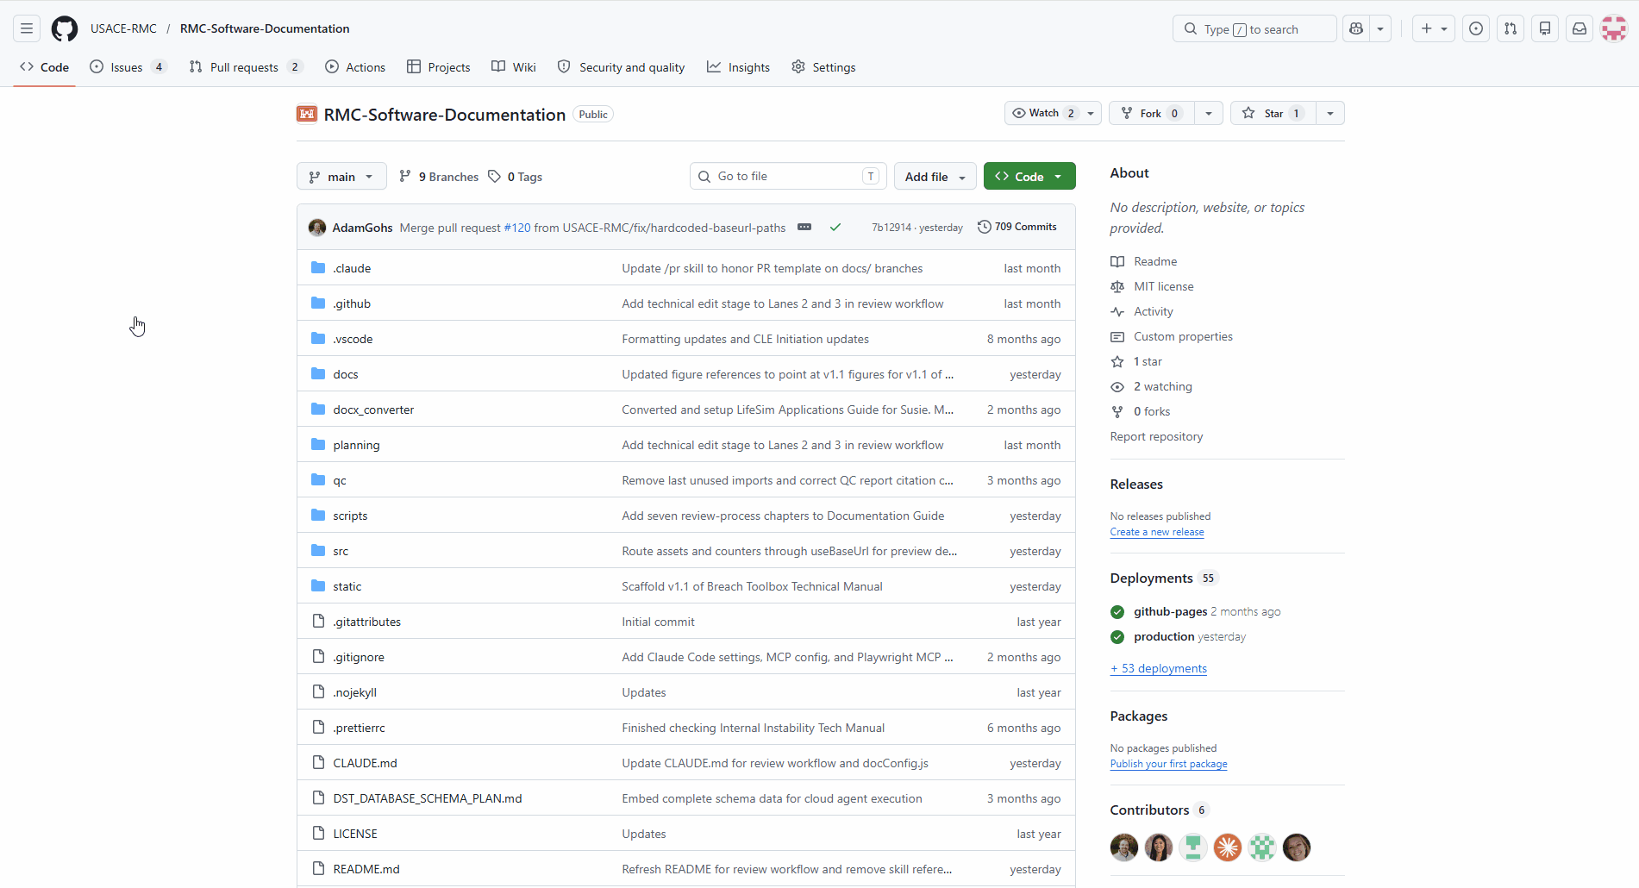This screenshot has width=1639, height=888.
Task: Click the second contributor avatar
Action: point(1159,847)
